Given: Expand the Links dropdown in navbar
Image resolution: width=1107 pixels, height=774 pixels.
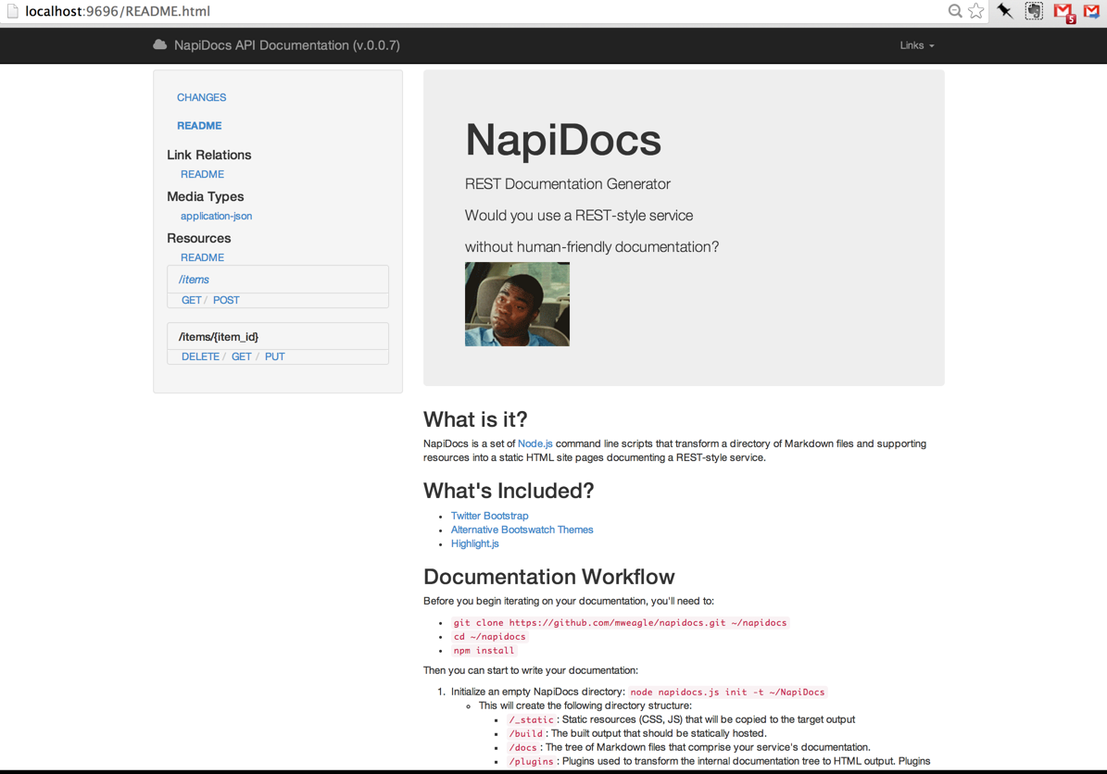Looking at the screenshot, I should pos(916,45).
